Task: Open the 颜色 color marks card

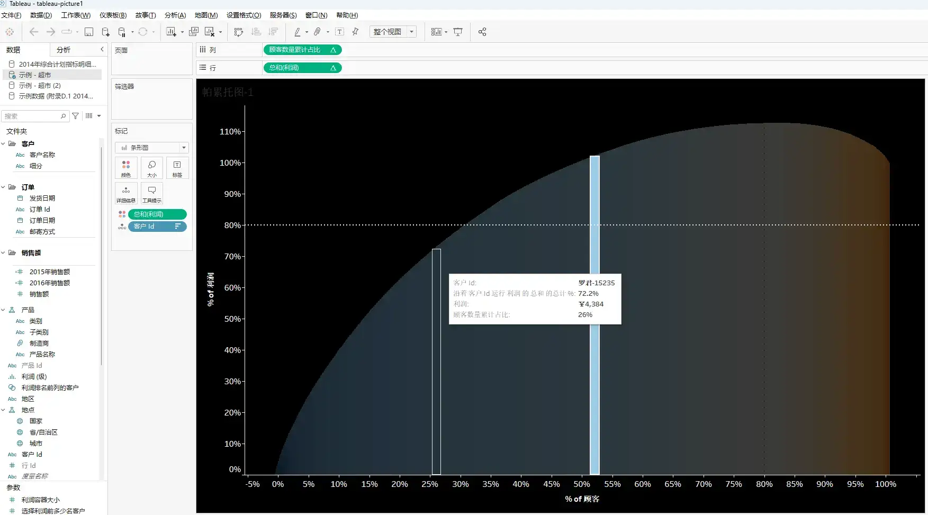Action: tap(126, 168)
